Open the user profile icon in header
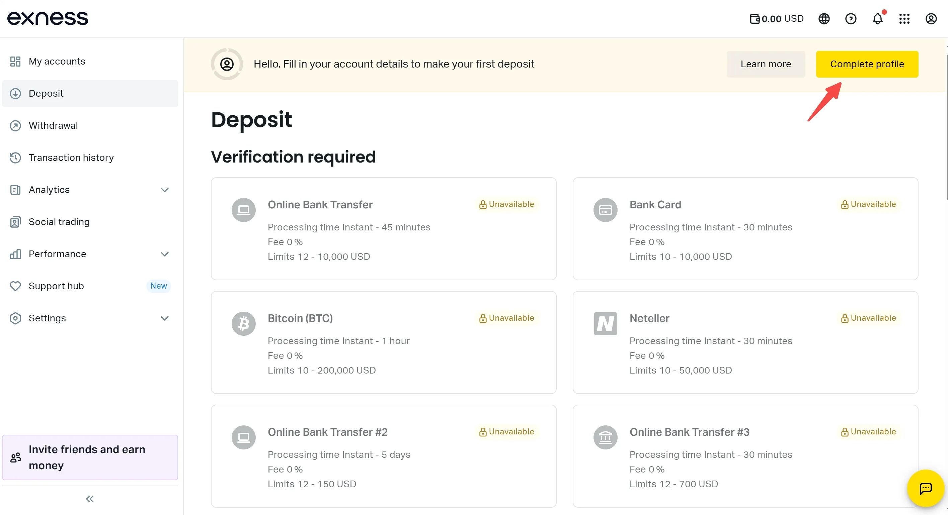This screenshot has height=515, width=948. (x=931, y=19)
